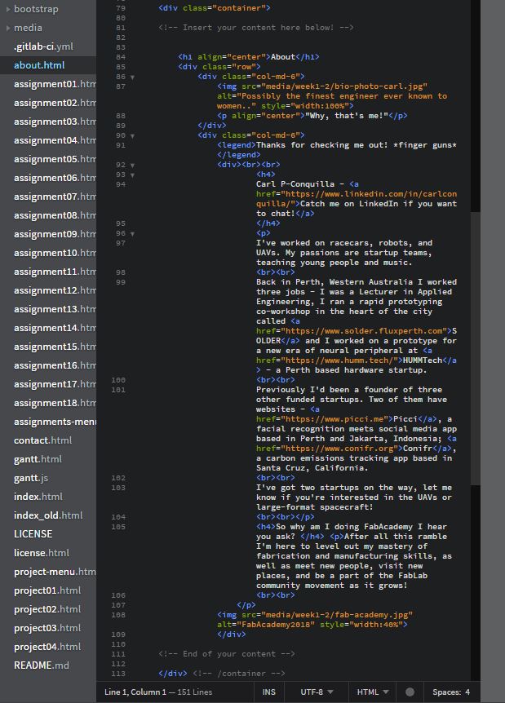Viewport: 505px width, 703px height.
Task: Open index.html file
Action: tap(38, 497)
